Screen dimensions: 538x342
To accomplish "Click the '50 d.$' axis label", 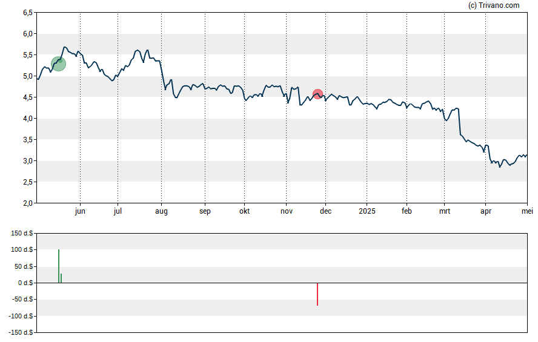I will [x=24, y=266].
